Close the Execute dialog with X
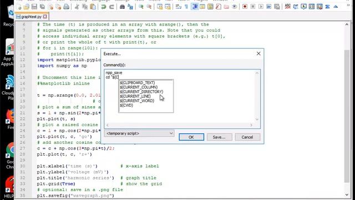This screenshot has width=355, height=200. pos(258,54)
